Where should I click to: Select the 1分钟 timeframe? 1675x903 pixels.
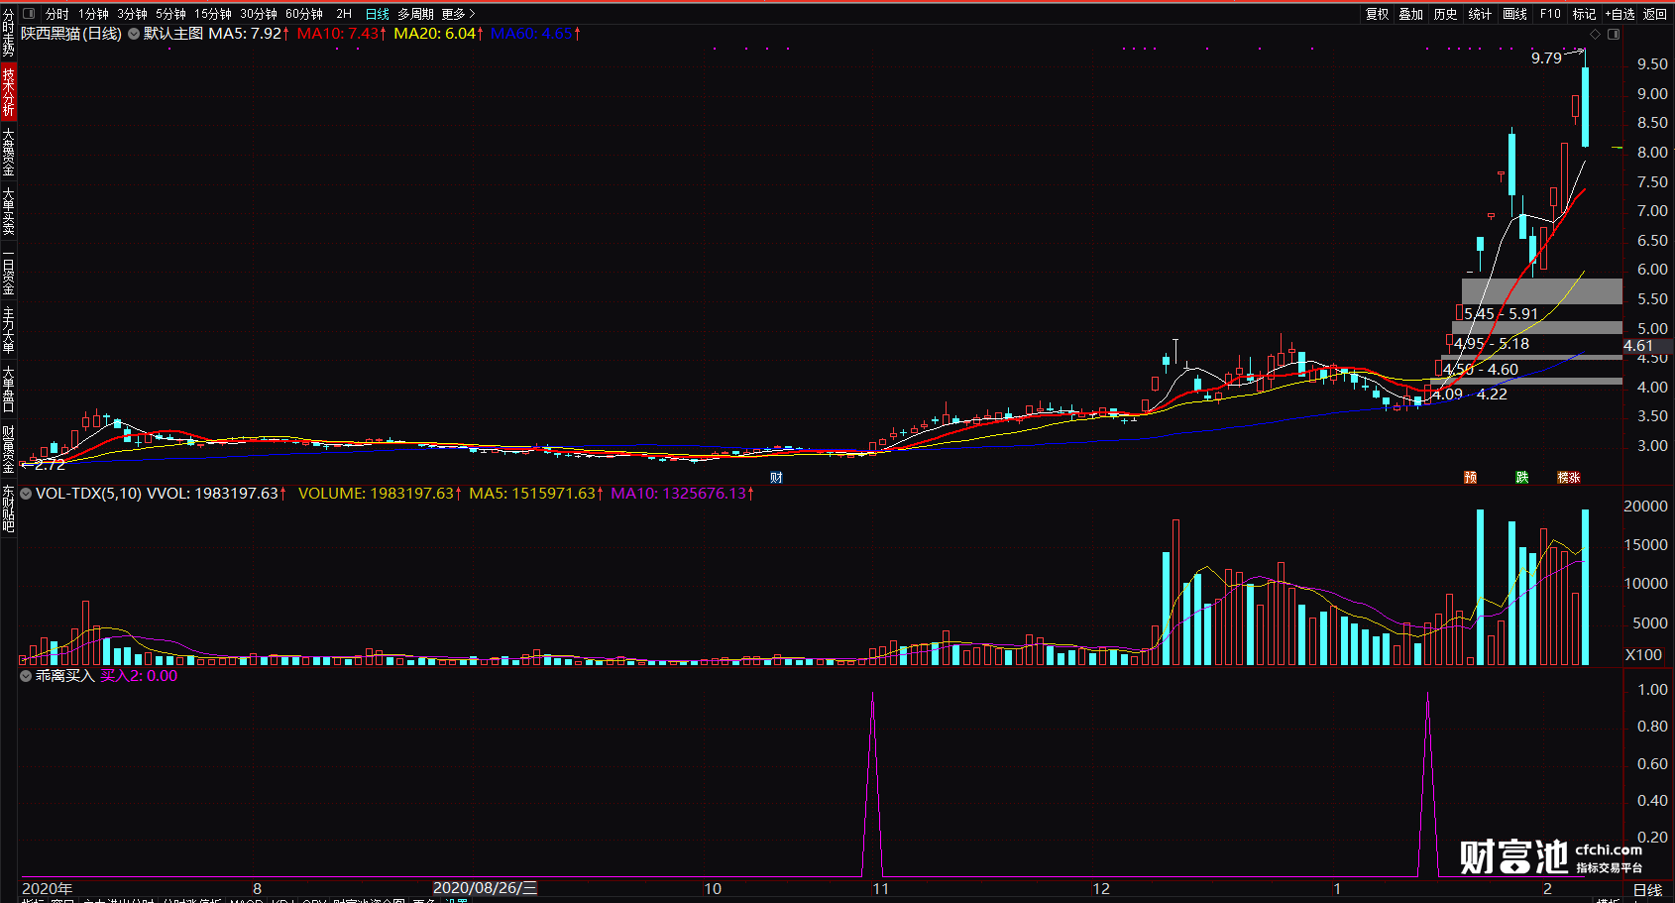(94, 14)
